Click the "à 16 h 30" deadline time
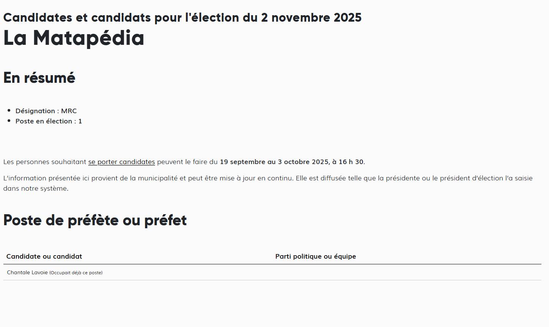The height and width of the screenshot is (327, 549). pyautogui.click(x=348, y=162)
